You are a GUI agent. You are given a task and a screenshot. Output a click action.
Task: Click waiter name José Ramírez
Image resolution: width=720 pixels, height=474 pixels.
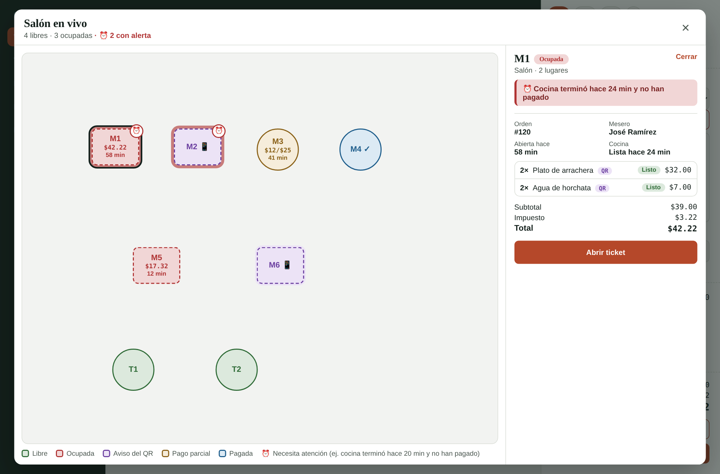coord(632,132)
